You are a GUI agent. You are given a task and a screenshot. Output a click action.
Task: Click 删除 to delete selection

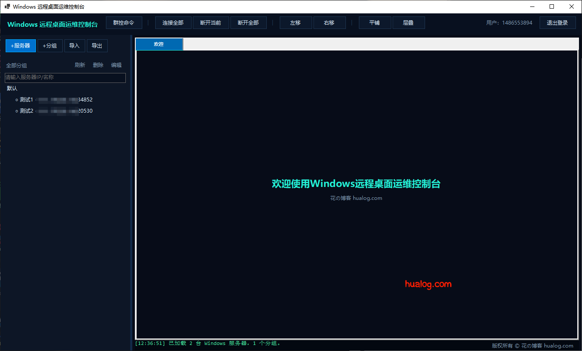(98, 65)
